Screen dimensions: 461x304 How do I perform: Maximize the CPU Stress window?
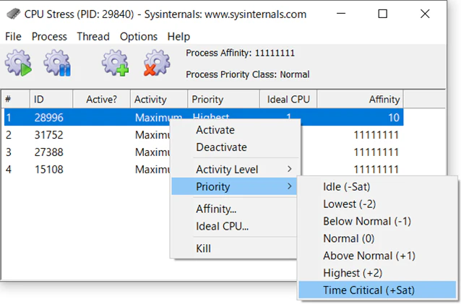(x=382, y=14)
